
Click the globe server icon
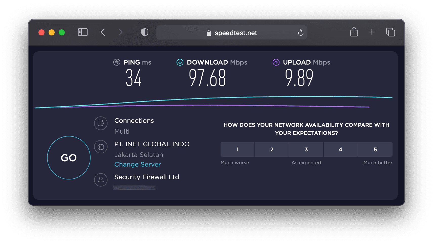point(101,147)
